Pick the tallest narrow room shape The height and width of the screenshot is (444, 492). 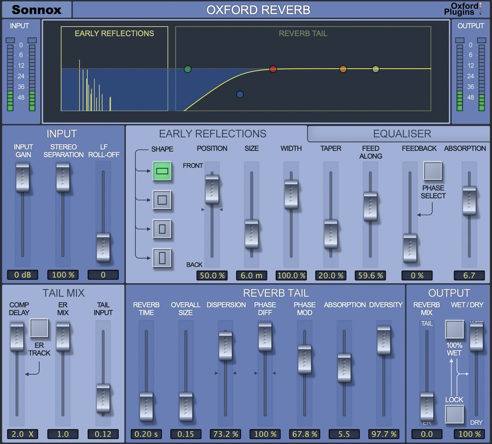162,258
